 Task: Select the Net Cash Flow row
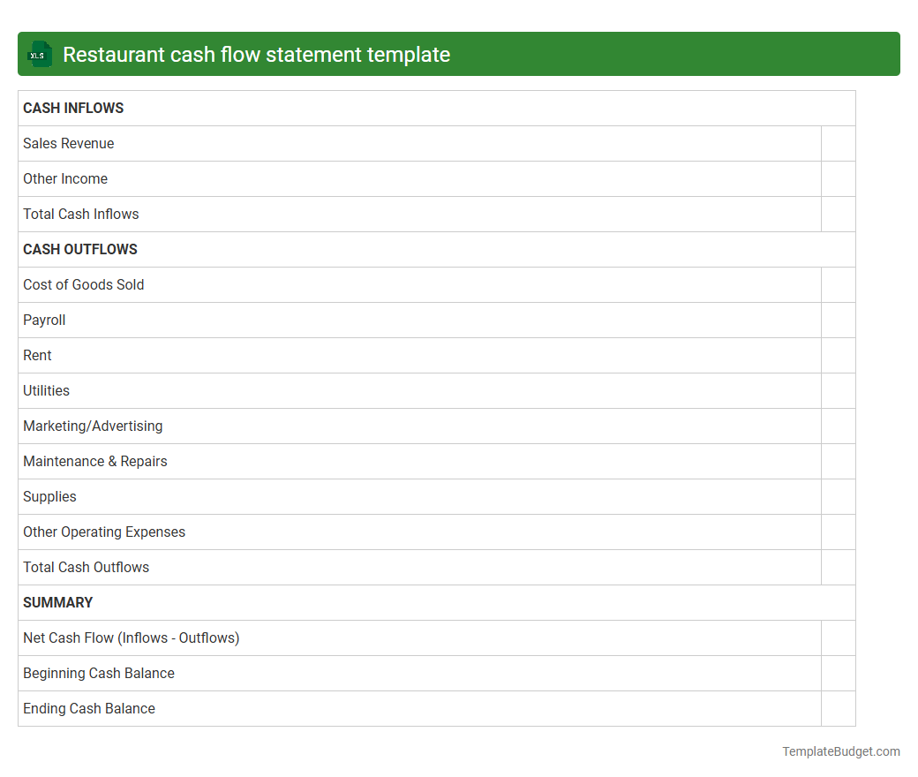click(x=132, y=637)
